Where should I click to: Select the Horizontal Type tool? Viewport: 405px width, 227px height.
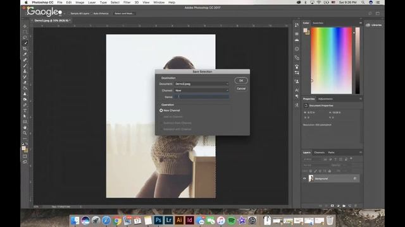pos(25,111)
